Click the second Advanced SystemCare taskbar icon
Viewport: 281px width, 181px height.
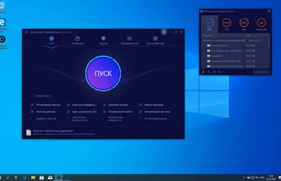tap(67, 178)
